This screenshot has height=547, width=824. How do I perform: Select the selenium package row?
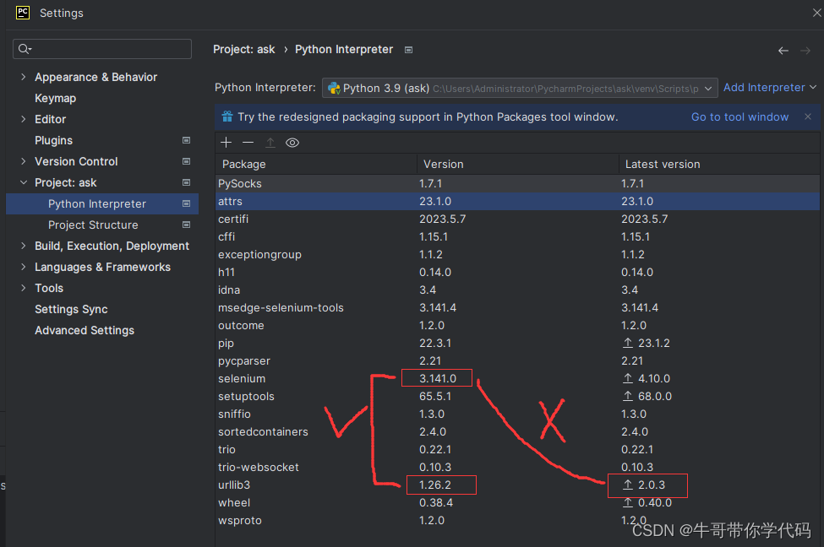click(x=242, y=378)
